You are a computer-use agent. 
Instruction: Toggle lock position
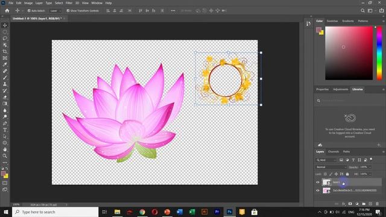point(336,174)
